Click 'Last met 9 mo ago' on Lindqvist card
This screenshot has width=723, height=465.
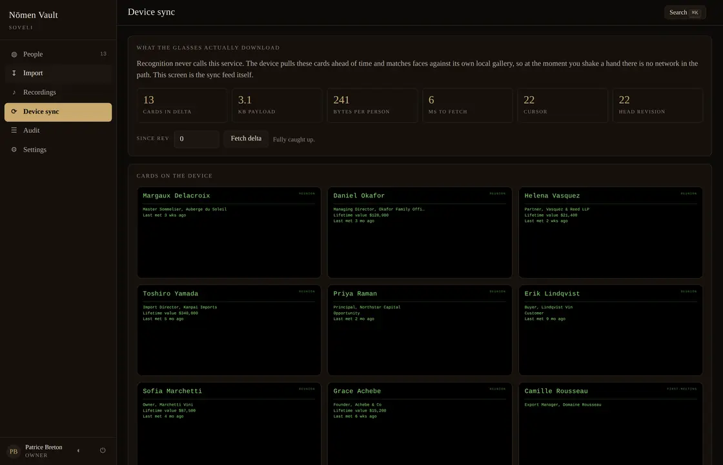click(545, 319)
